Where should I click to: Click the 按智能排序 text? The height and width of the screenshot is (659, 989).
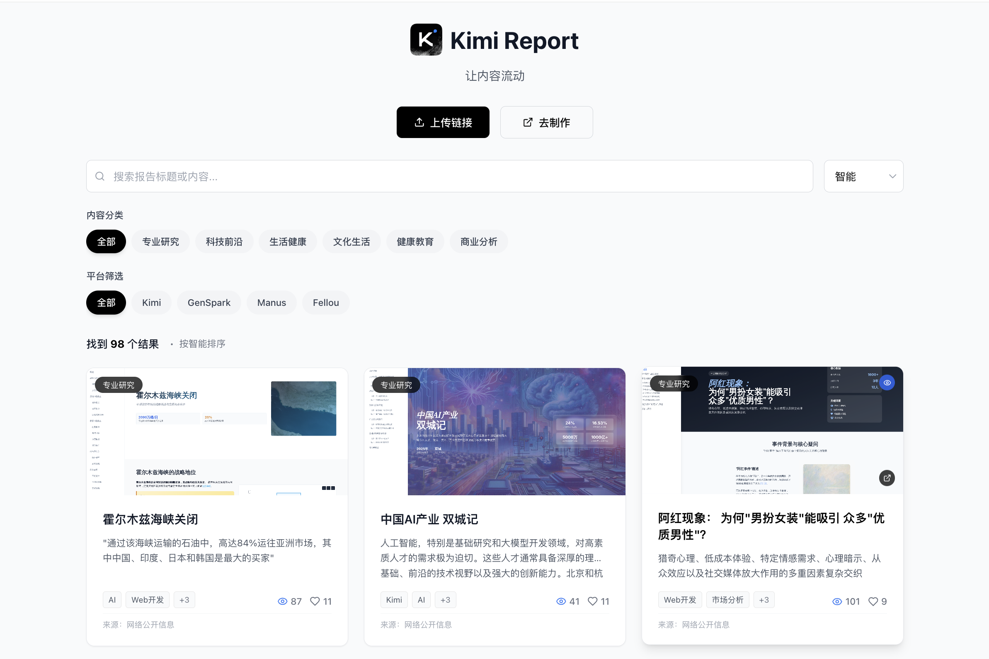202,344
